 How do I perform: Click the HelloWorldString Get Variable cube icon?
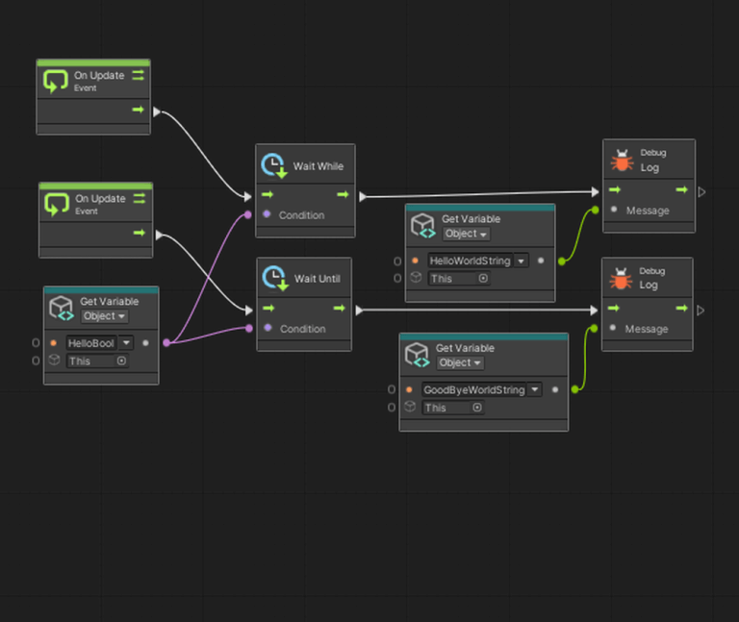point(423,225)
